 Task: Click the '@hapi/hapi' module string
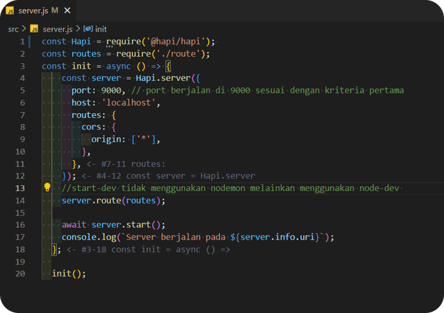coord(180,42)
